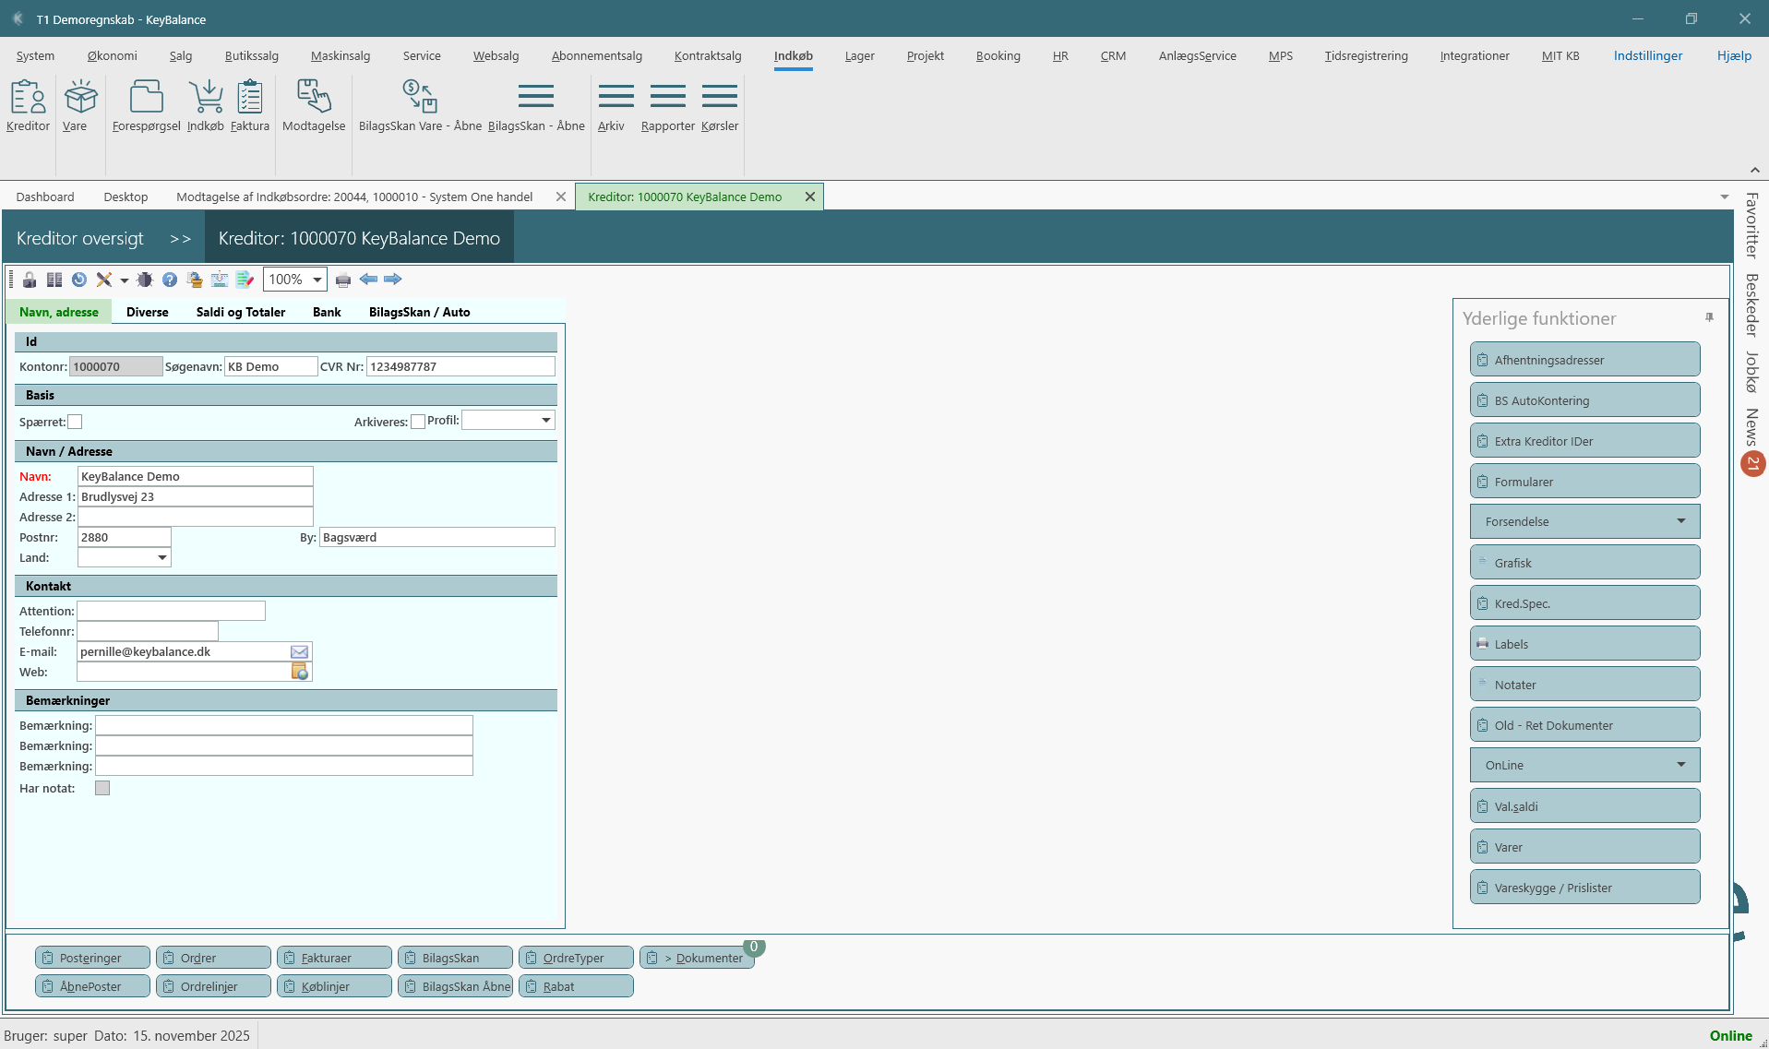Click the lock icon in the form toolbar
This screenshot has width=1769, height=1049.
point(30,280)
